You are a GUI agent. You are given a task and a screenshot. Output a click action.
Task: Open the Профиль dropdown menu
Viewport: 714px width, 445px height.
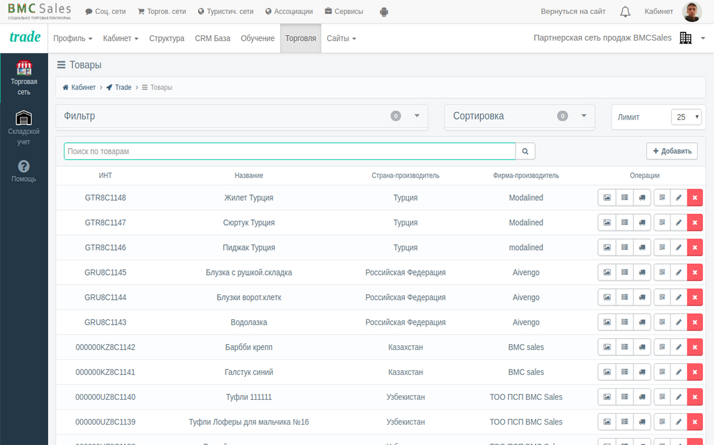coord(73,38)
